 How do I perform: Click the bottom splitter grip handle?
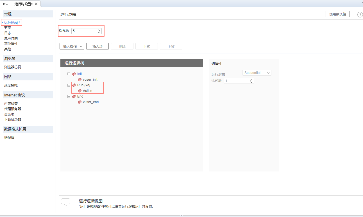click(x=182, y=215)
